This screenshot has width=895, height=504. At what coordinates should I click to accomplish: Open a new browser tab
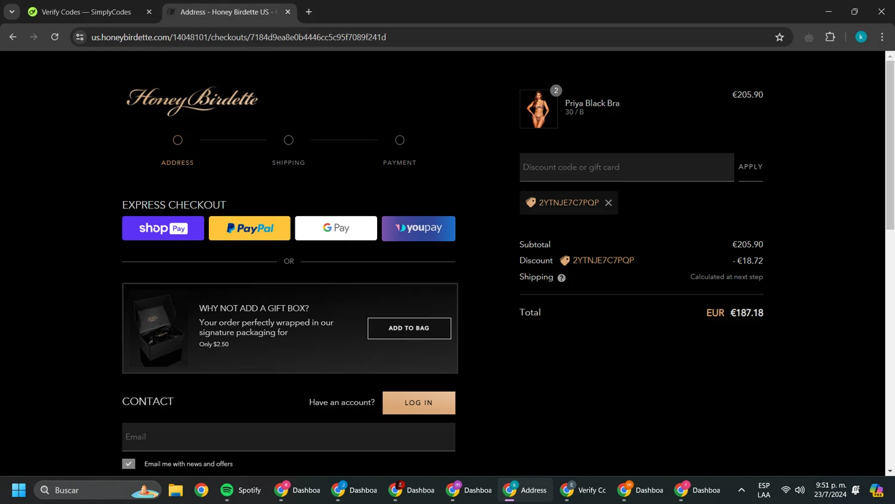coord(308,12)
